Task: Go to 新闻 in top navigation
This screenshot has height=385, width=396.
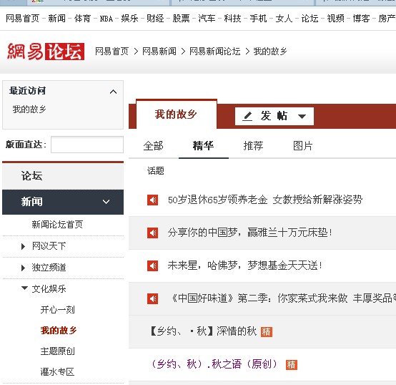Action: point(56,19)
